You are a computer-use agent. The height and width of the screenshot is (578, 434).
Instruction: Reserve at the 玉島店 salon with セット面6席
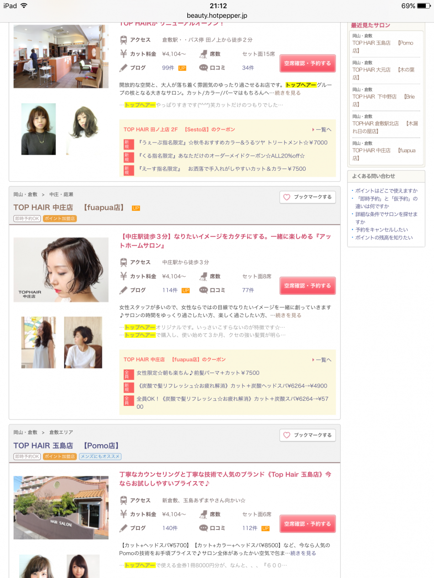click(307, 524)
